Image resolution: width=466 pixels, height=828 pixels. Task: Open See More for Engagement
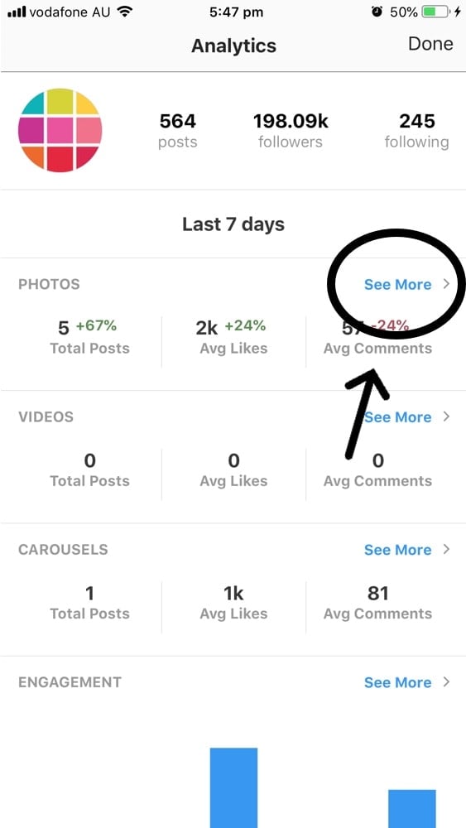click(x=398, y=682)
